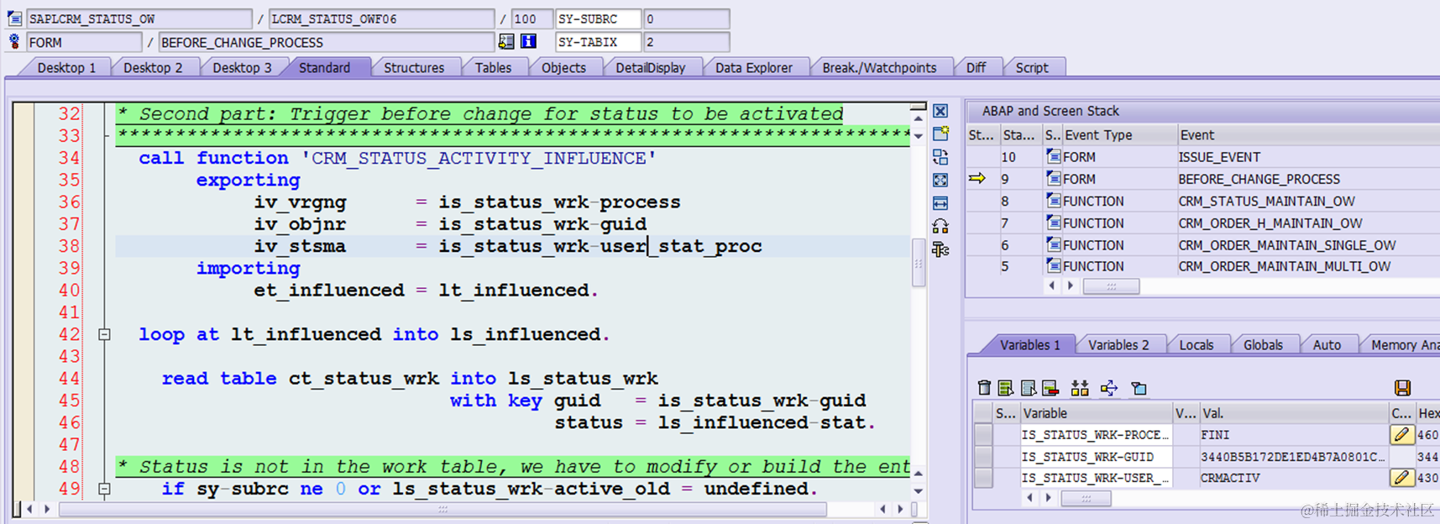Click icon left of the FORM field
The width and height of the screenshot is (1440, 524).
pyautogui.click(x=14, y=41)
